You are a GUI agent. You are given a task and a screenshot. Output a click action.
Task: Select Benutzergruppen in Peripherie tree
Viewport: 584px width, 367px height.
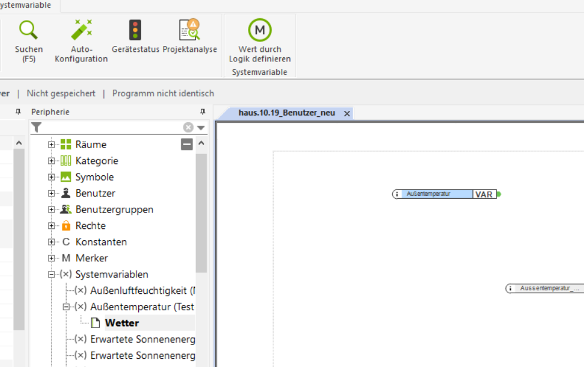(115, 209)
